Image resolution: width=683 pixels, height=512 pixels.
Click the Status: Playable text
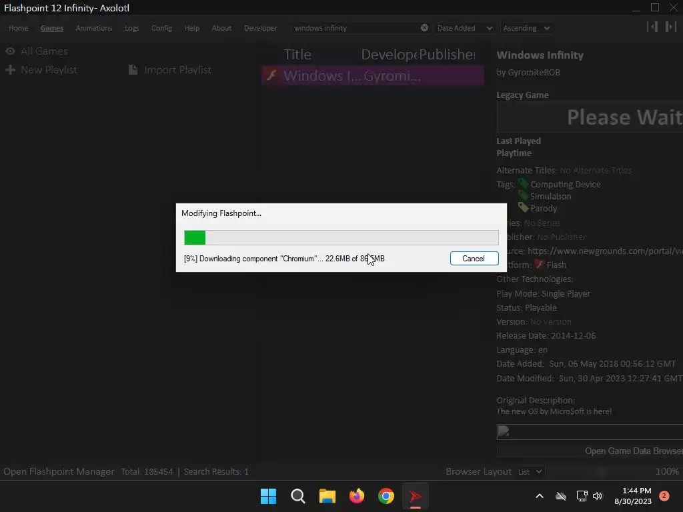(x=527, y=307)
